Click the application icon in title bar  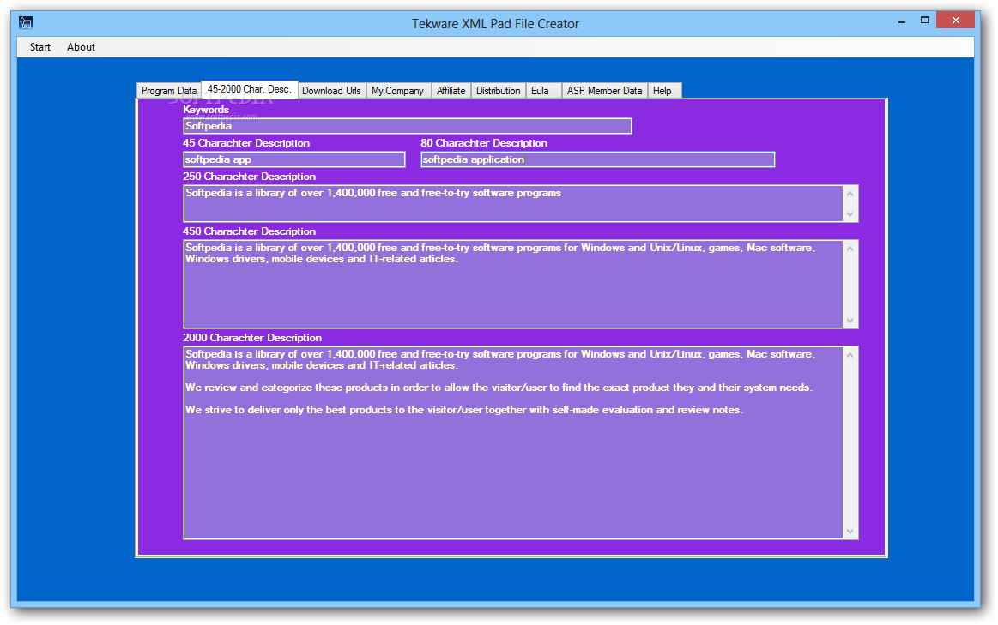26,23
